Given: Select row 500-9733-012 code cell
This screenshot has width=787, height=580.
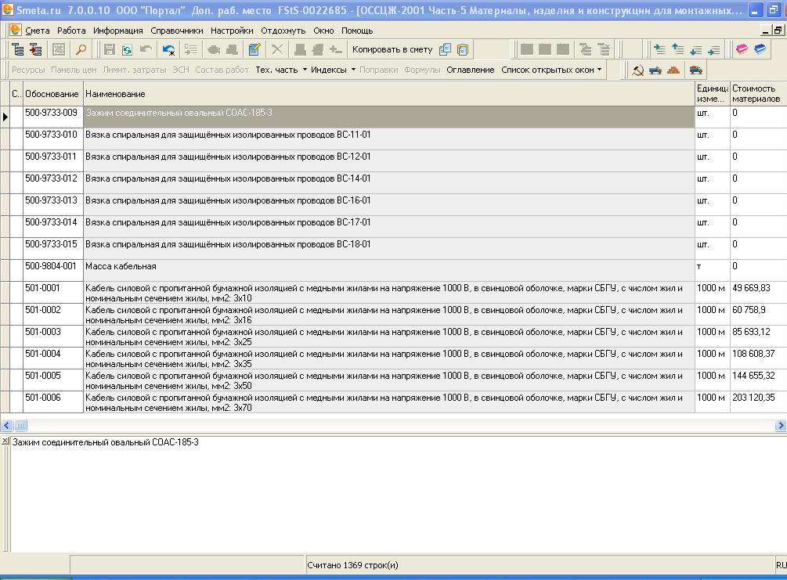Looking at the screenshot, I should 52,182.
